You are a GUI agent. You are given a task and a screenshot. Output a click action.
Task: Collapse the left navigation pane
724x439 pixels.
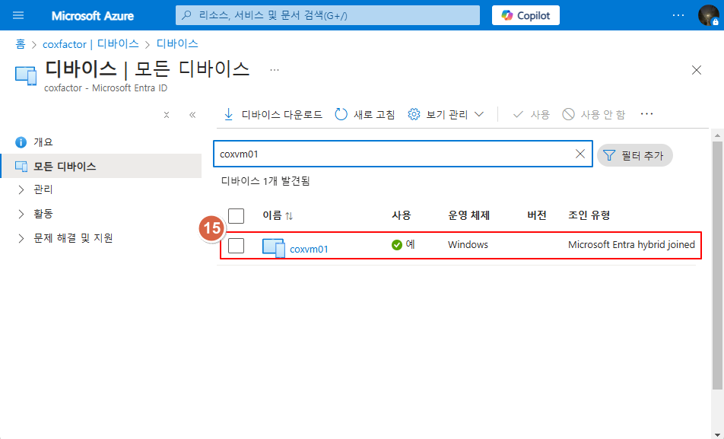click(192, 115)
